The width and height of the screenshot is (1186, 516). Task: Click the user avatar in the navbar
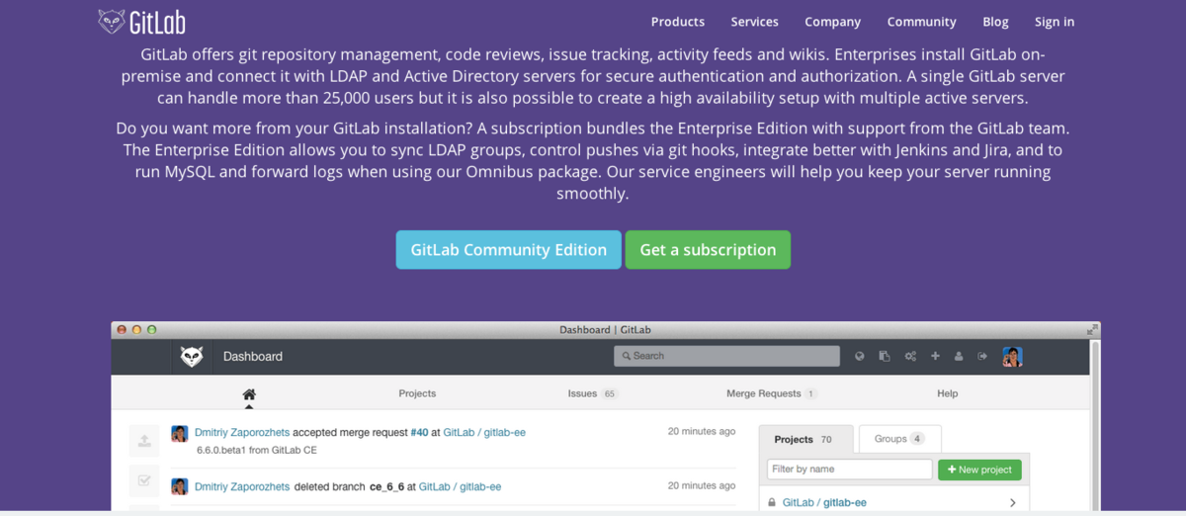[1012, 356]
